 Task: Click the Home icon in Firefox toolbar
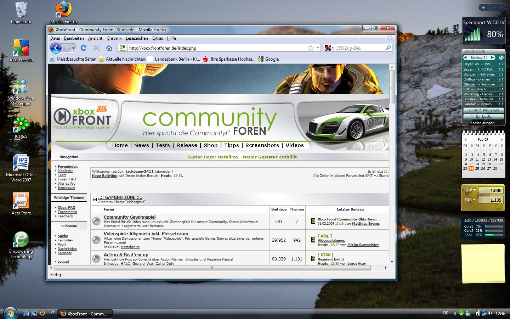coord(109,48)
